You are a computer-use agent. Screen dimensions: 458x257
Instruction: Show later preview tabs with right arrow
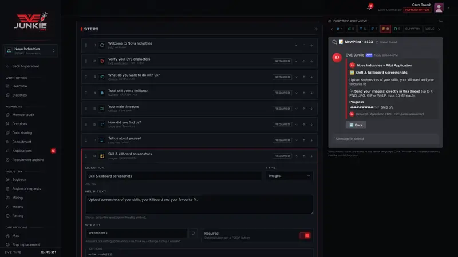point(439,29)
